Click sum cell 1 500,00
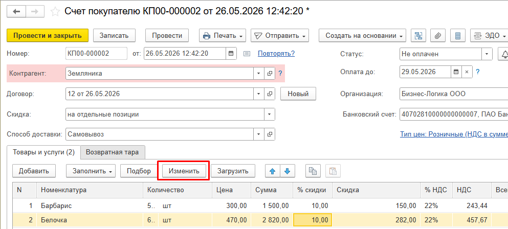Screen dimensions: 508x229 272,205
